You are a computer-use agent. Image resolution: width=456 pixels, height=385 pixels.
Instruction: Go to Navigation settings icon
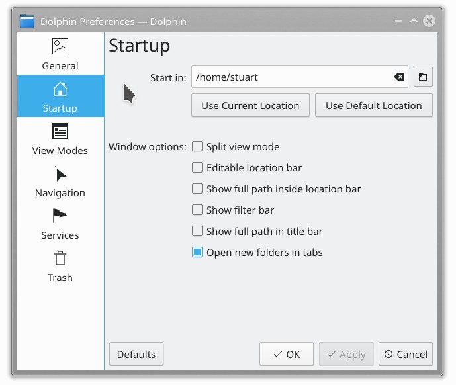(x=60, y=174)
